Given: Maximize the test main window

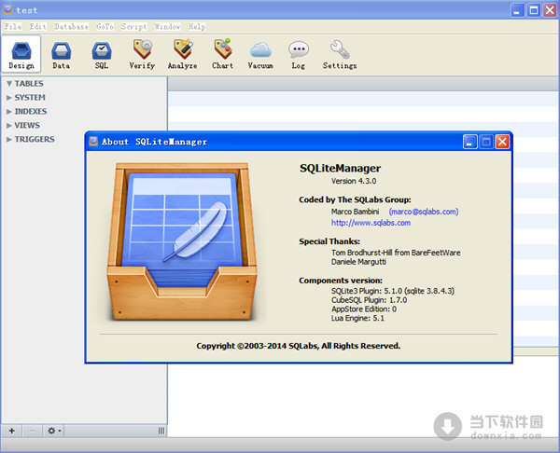Looking at the screenshot, I should (534, 10).
